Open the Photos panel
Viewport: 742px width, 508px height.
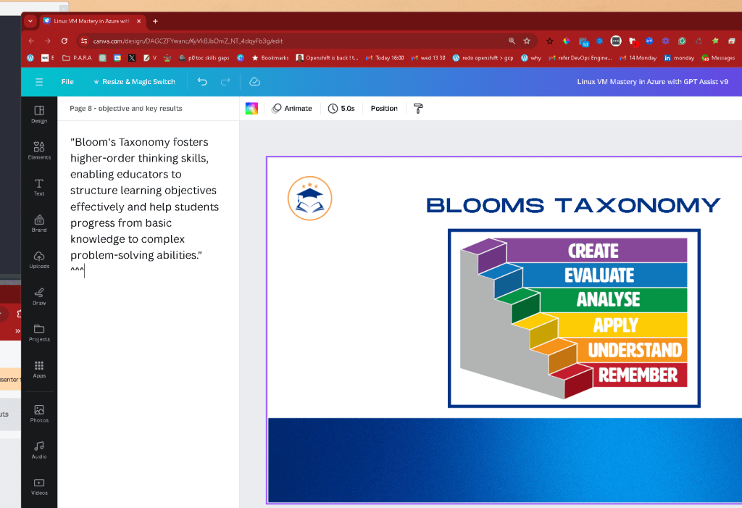39,413
